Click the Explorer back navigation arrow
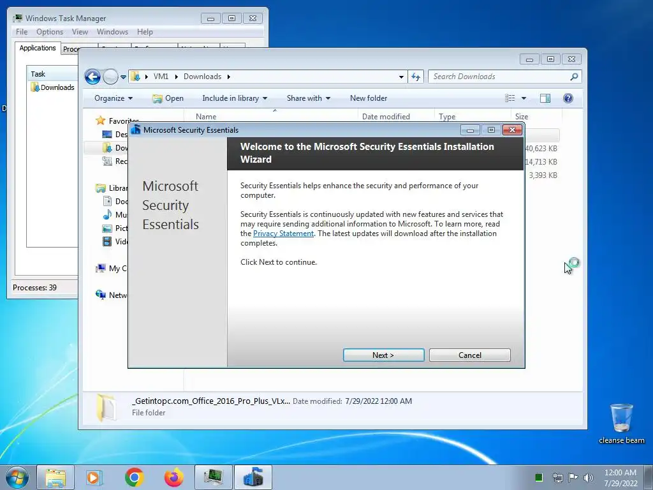 tap(92, 77)
